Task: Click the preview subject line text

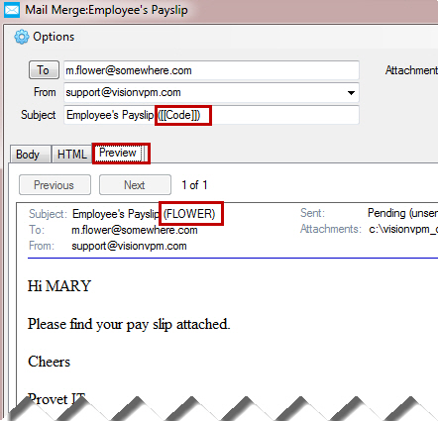Action: click(x=144, y=214)
